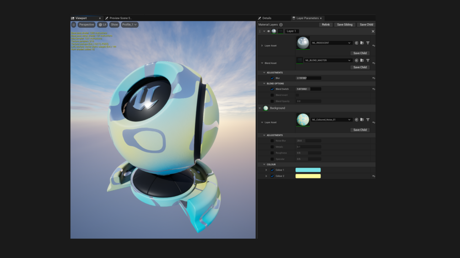
Task: Toggle Layer 1 visibility eye
Action: (268, 32)
